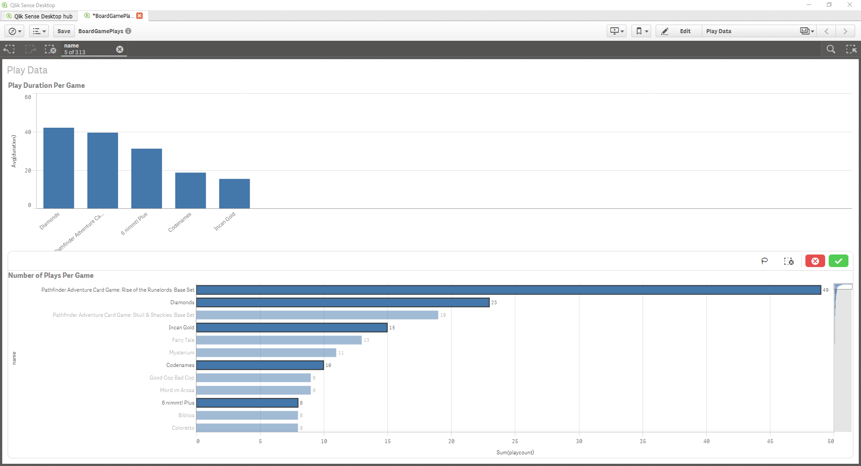
Task: Toggle the Diamonds bar selection
Action: (343, 302)
